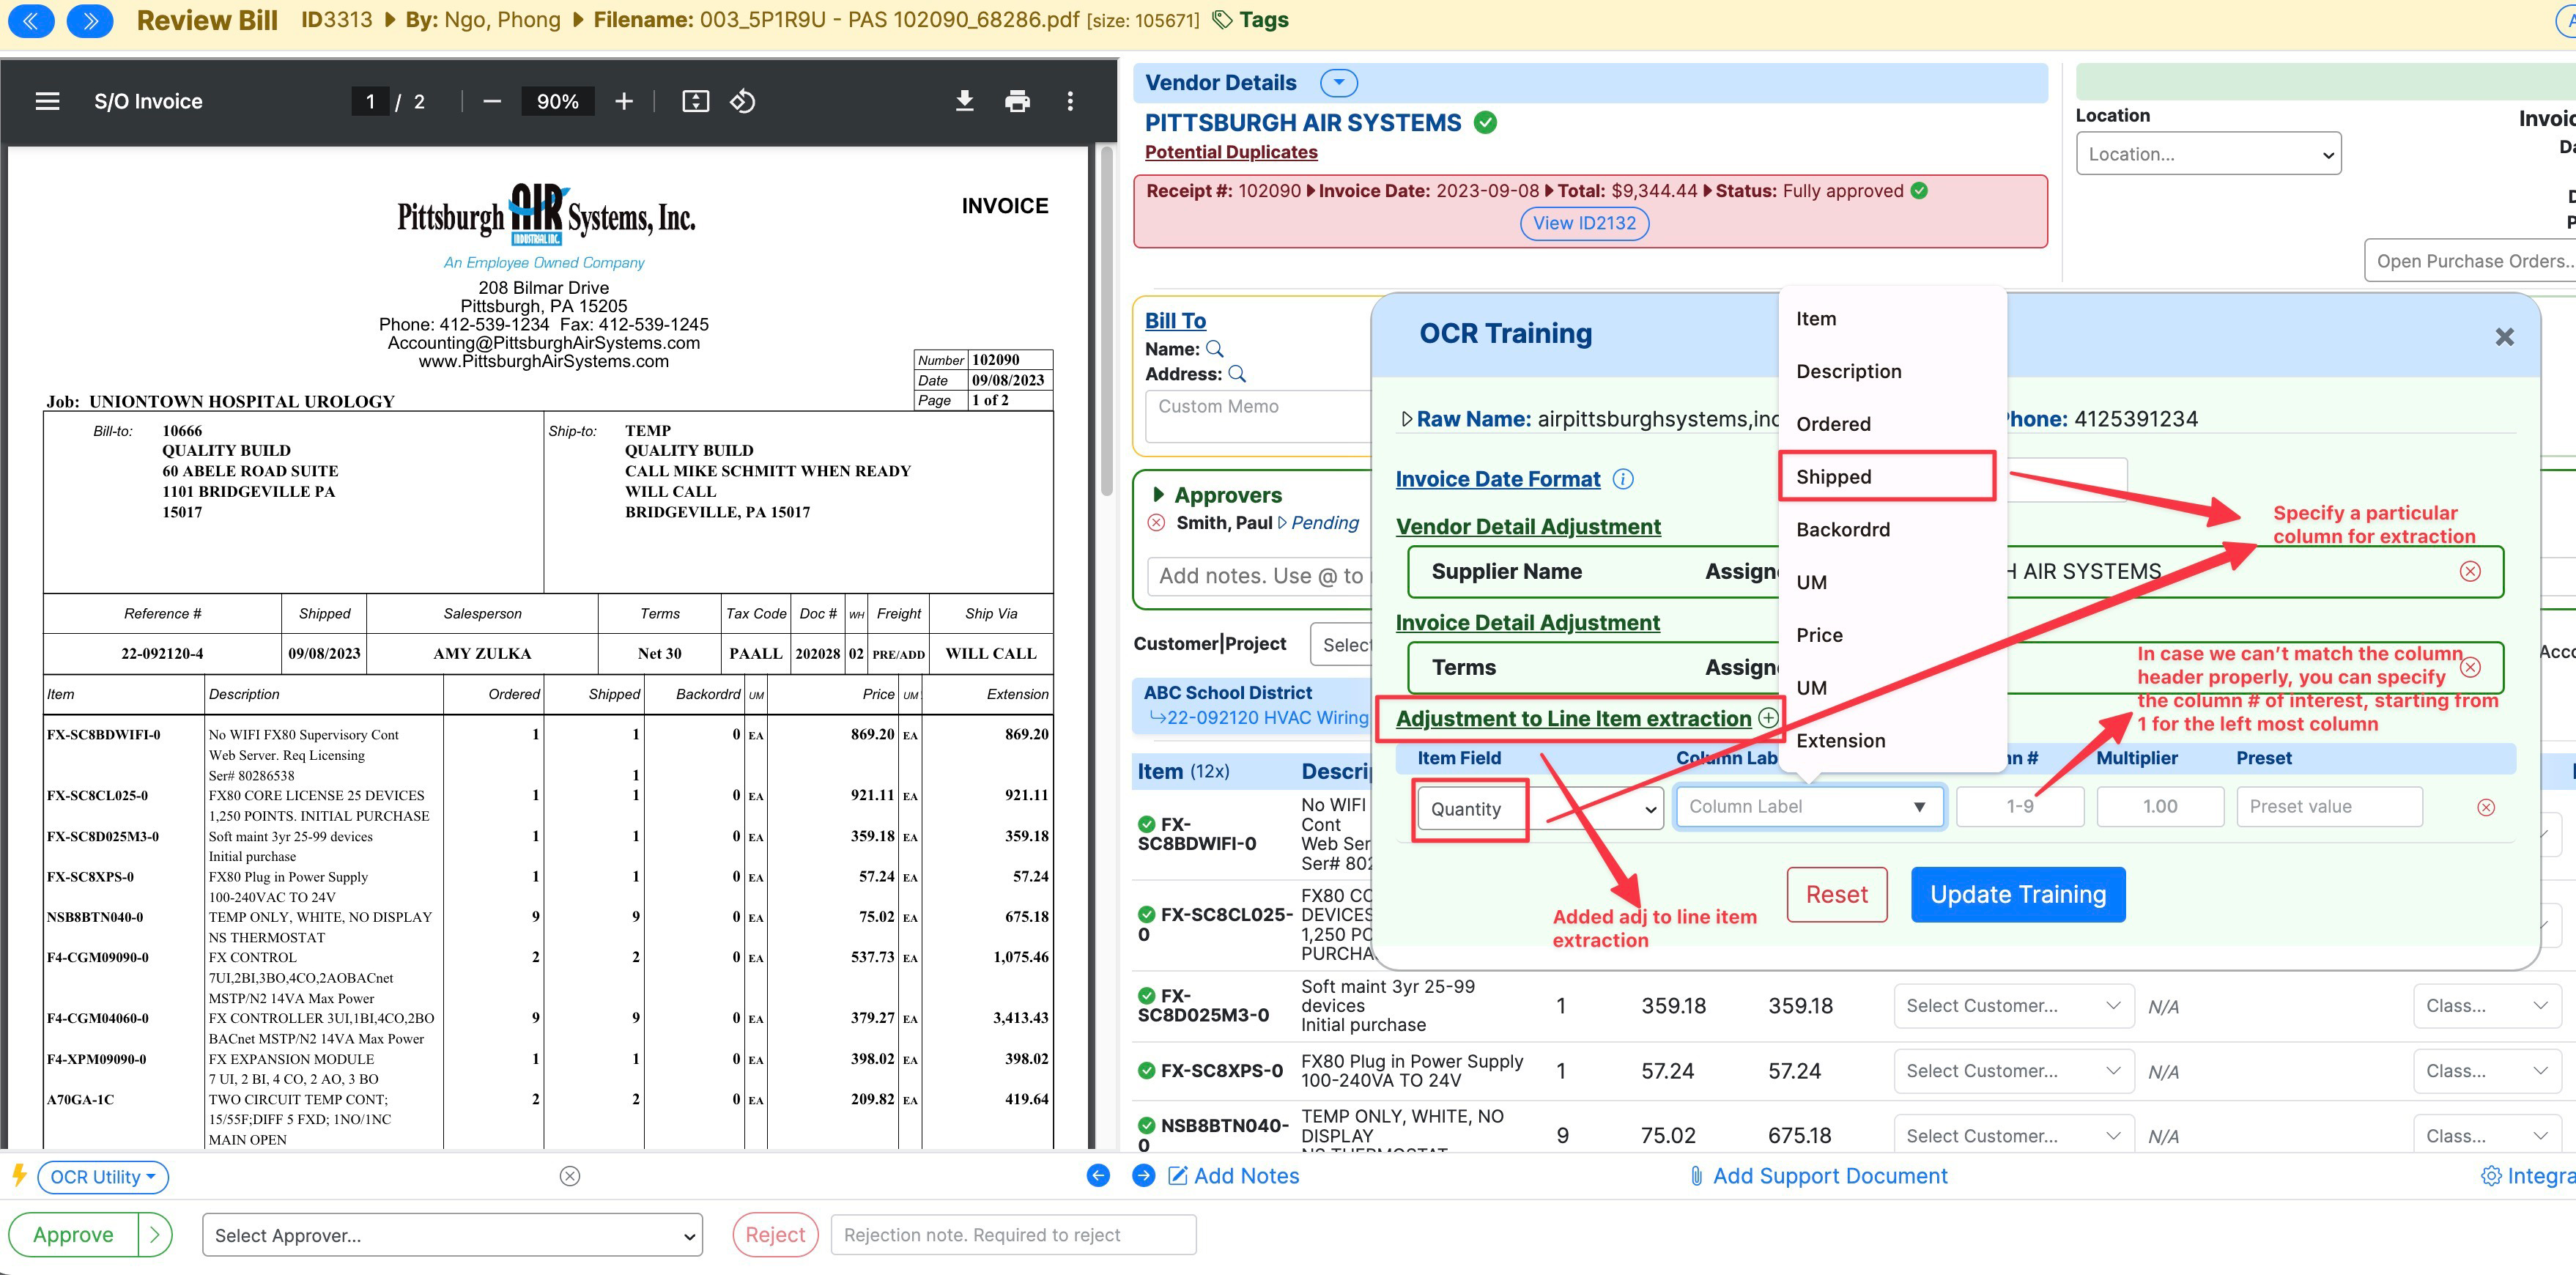Screen dimensions: 2576x1275
Task: Navigate forward with blue right arrow
Action: pyautogui.click(x=1144, y=1176)
